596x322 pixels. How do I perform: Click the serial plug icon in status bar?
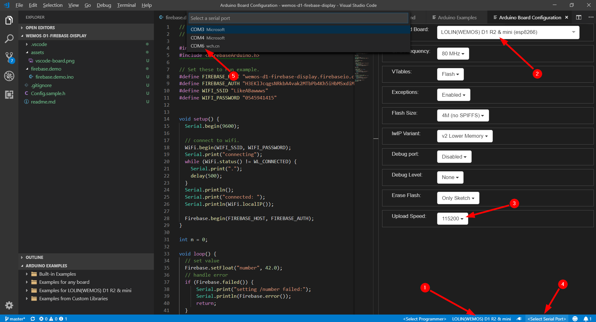click(519, 319)
